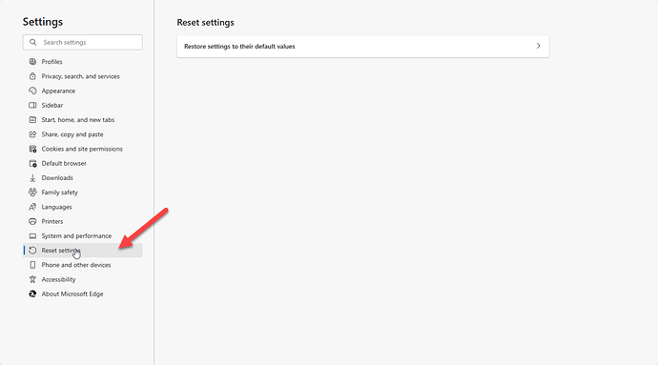
Task: Click the Microsoft Edge logo icon
Action: [x=32, y=294]
